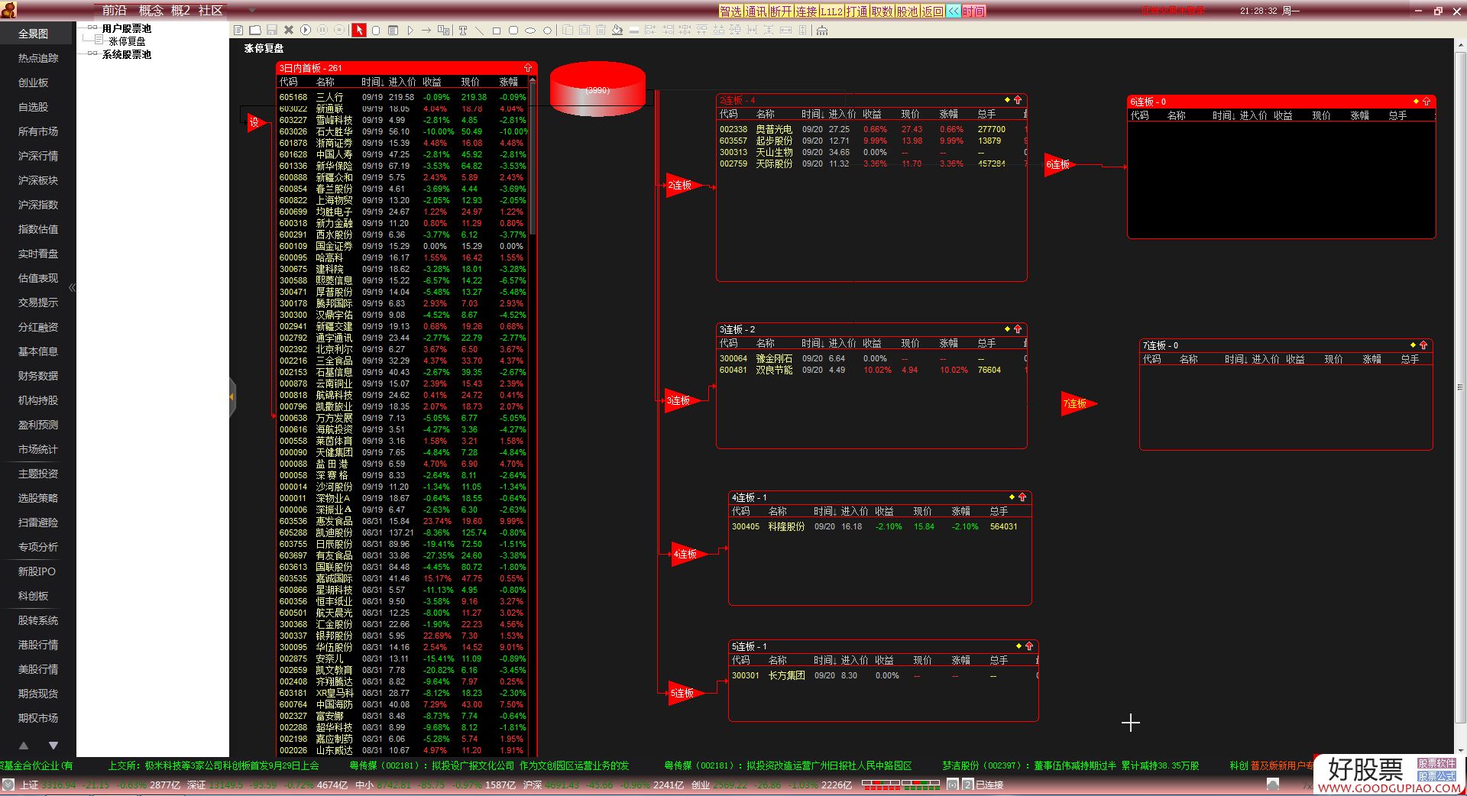Image resolution: width=1467 pixels, height=796 pixels.
Task: Sort 3日内首板 table by 时间 column
Action: tap(374, 82)
